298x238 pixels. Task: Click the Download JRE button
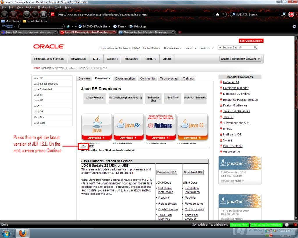click(x=193, y=172)
